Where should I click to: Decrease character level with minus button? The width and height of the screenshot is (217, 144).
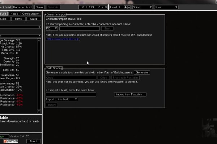129,7
